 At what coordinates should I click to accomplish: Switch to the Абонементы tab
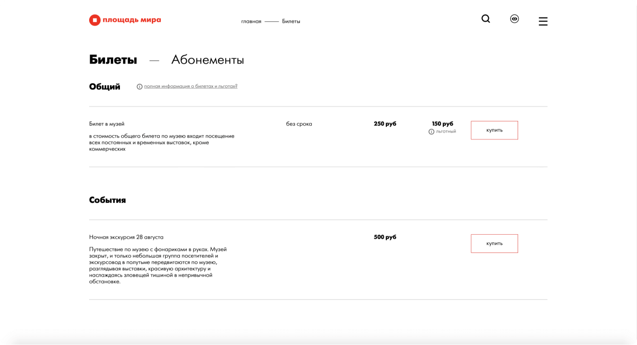click(208, 60)
